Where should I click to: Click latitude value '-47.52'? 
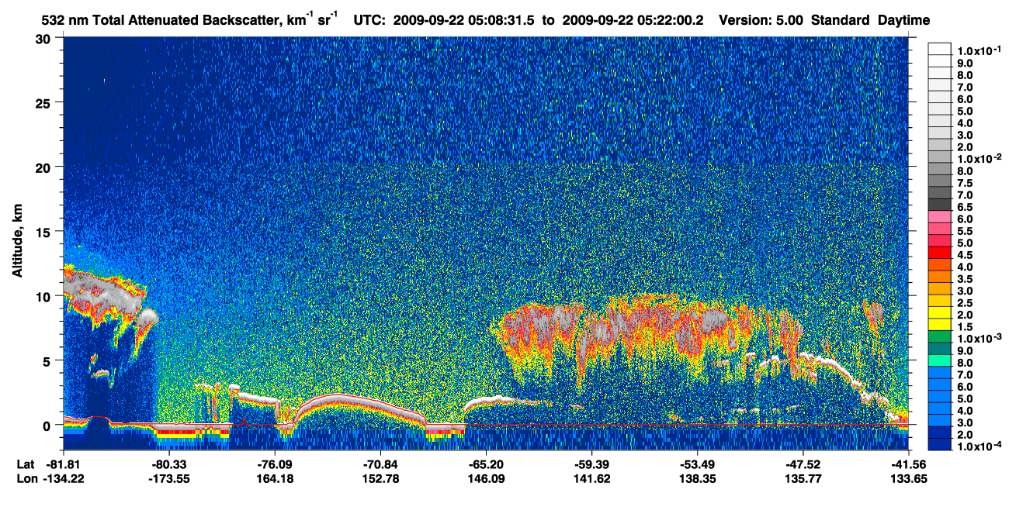pyautogui.click(x=803, y=464)
